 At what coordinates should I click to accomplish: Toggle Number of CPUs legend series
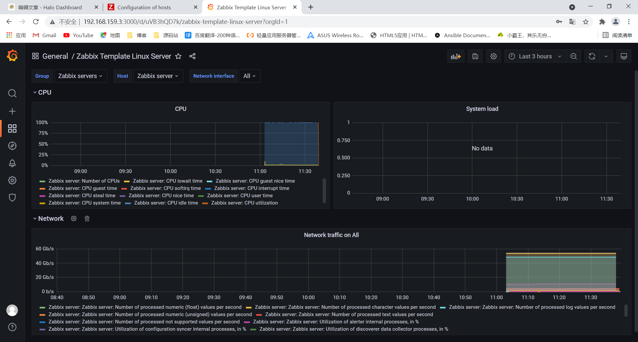(x=84, y=181)
